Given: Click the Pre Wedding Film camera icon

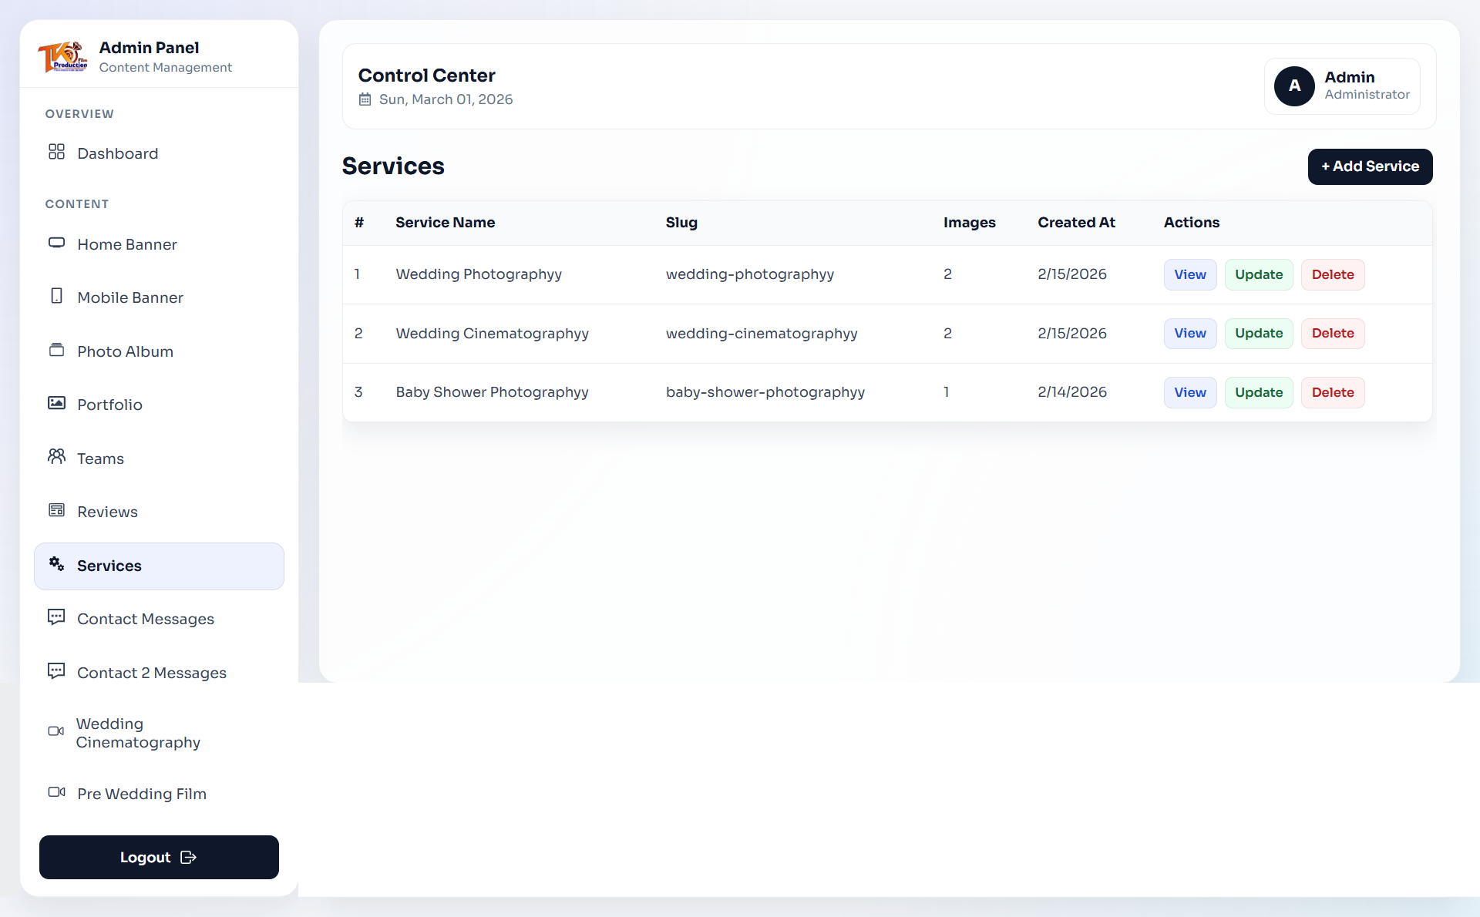Looking at the screenshot, I should pos(56,792).
